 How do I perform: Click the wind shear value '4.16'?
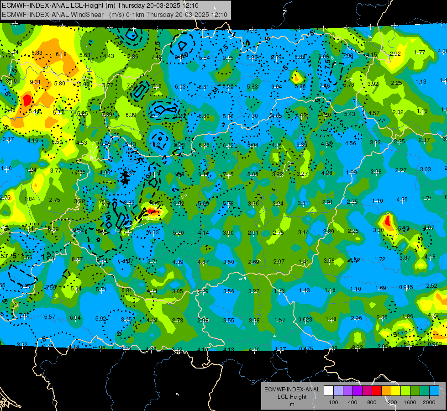33,141
